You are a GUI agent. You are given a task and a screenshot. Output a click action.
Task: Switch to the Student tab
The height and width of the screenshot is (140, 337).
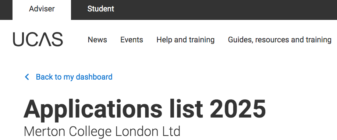coord(100,9)
